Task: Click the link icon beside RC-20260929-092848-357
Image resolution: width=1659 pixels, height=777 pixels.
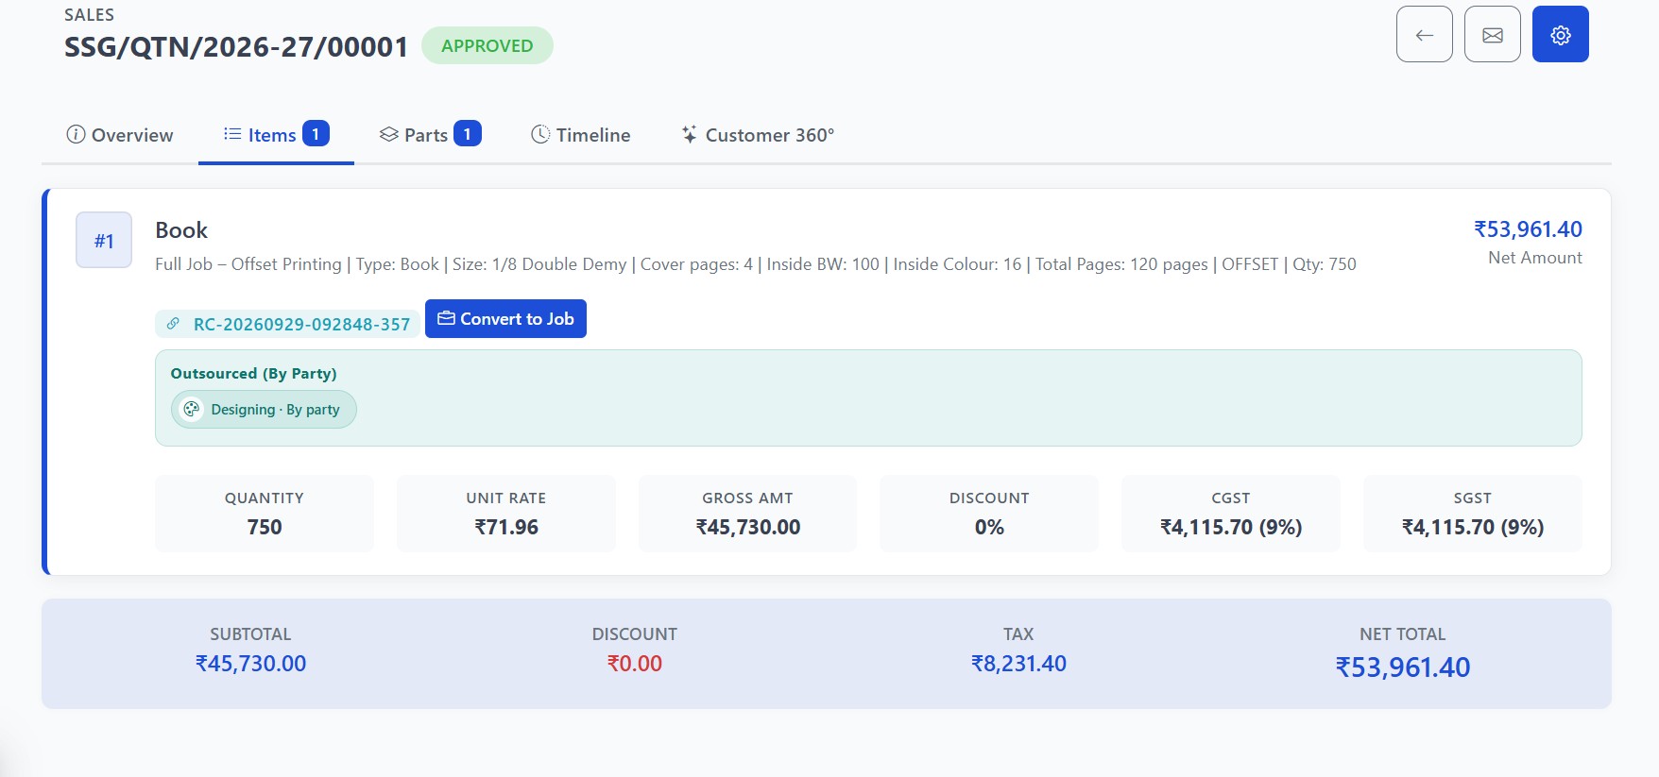Action: 173,324
